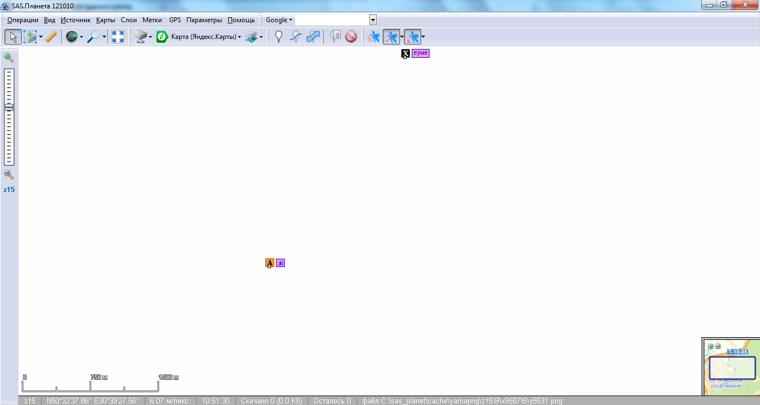Click the zoom-out magnifier below slider
Image resolution: width=760 pixels, height=405 pixels.
pyautogui.click(x=9, y=175)
